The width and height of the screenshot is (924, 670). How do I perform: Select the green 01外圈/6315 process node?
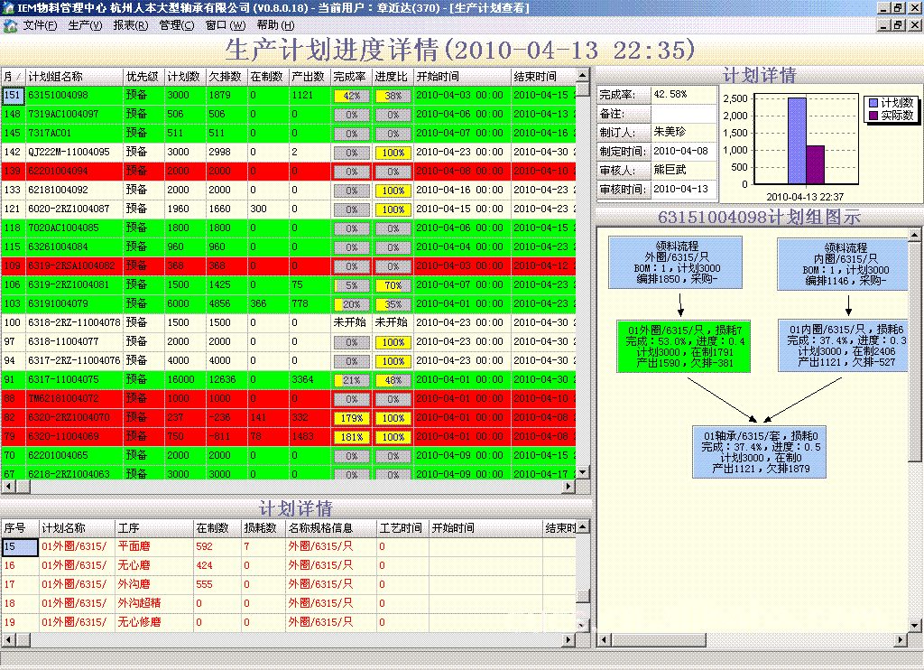click(684, 346)
